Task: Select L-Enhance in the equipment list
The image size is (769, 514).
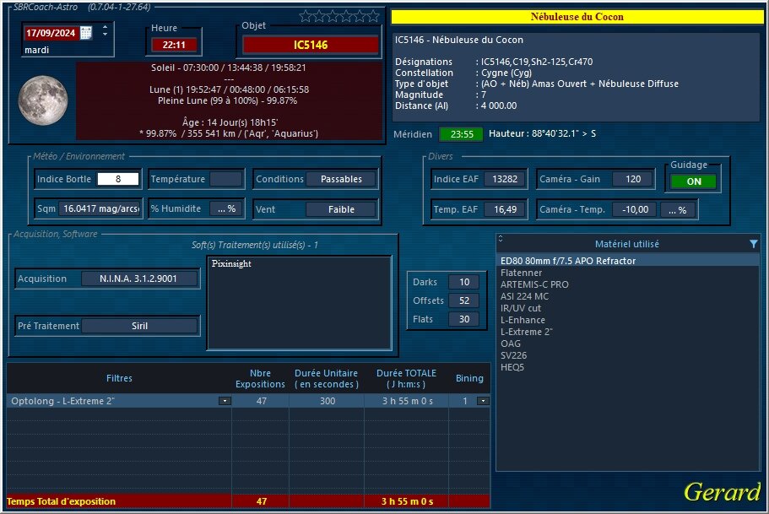Action: pos(628,320)
